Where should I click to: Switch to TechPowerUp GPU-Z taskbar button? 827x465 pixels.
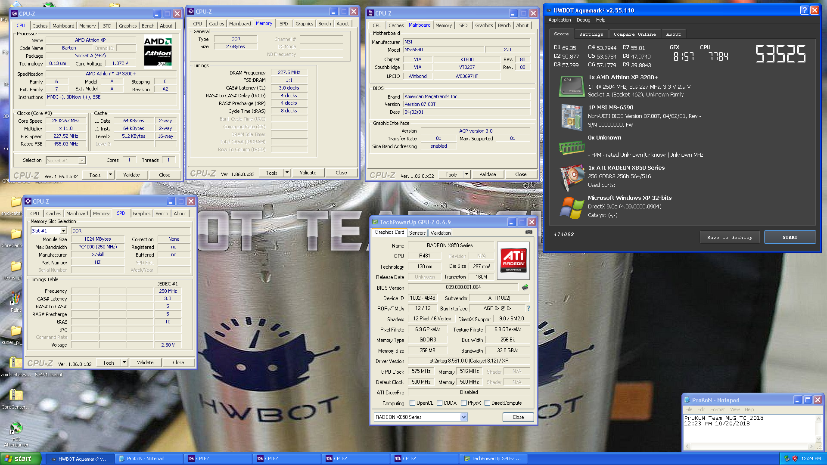tap(493, 459)
